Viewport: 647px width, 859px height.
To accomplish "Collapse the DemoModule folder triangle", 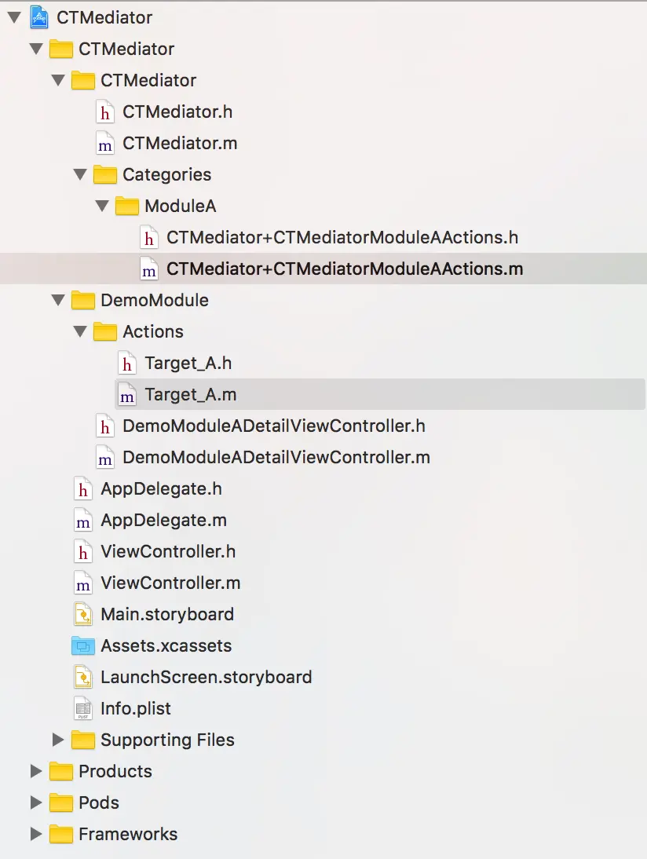I will [x=57, y=300].
